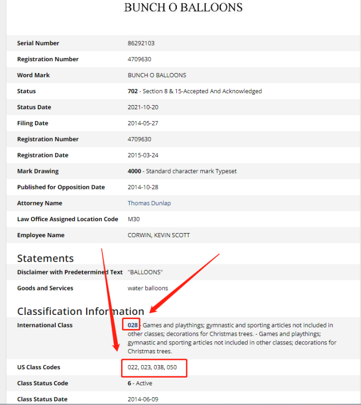Select US Class Codes value 022, 023, 038, 050
Image resolution: width=361 pixels, height=405 pixels.
click(152, 367)
